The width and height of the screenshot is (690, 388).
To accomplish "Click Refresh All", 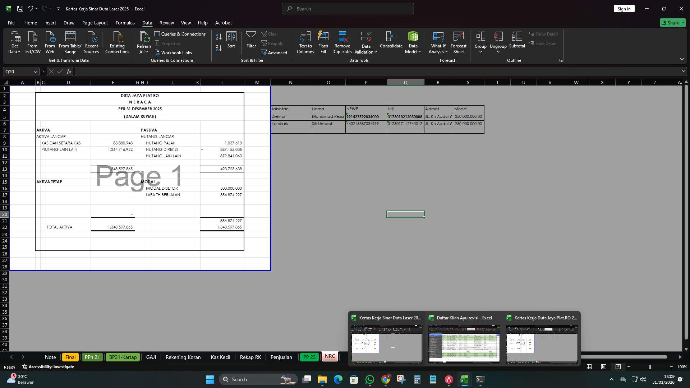I will click(x=144, y=42).
